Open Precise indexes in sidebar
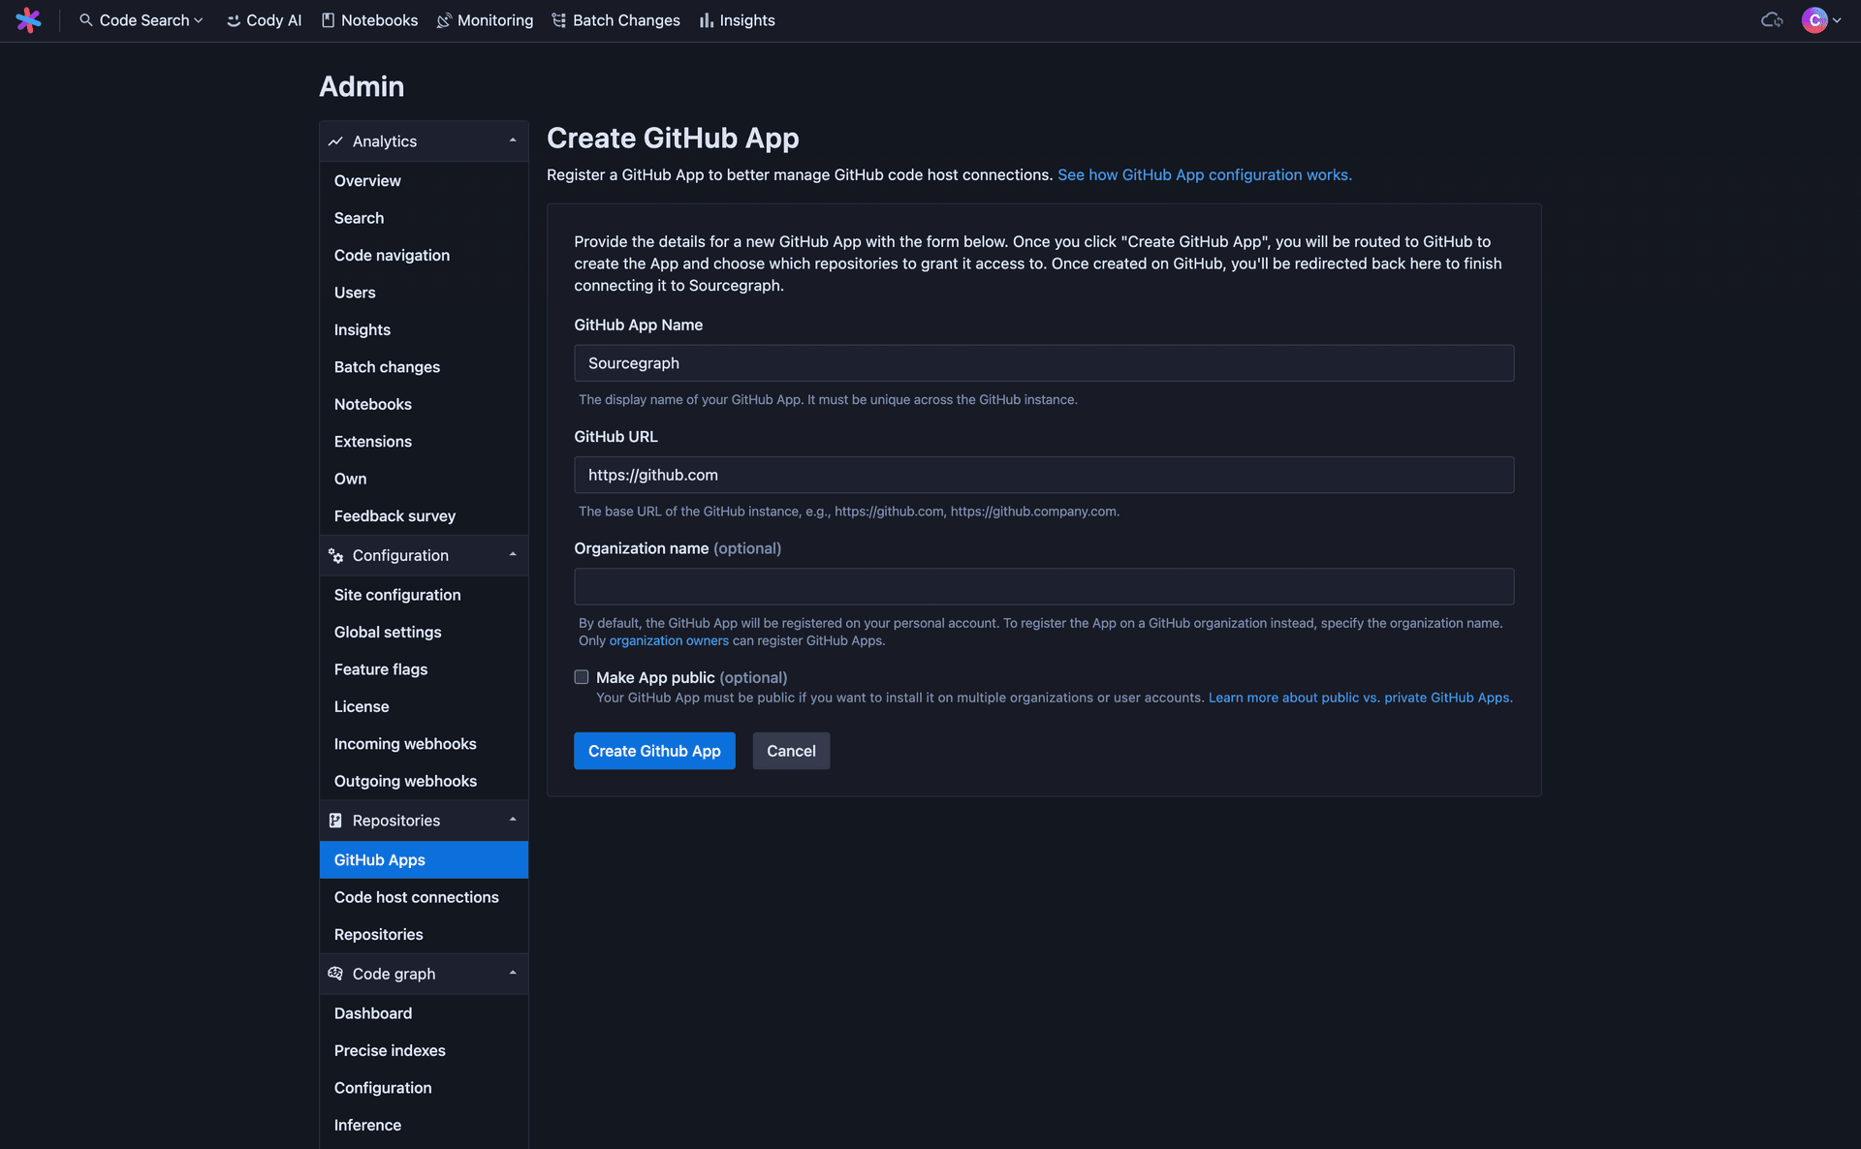 point(424,1051)
